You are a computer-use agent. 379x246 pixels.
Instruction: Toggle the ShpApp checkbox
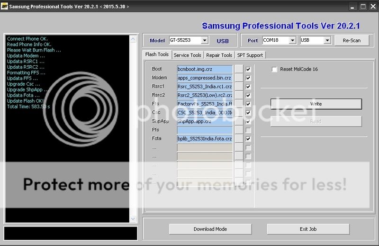(248, 122)
